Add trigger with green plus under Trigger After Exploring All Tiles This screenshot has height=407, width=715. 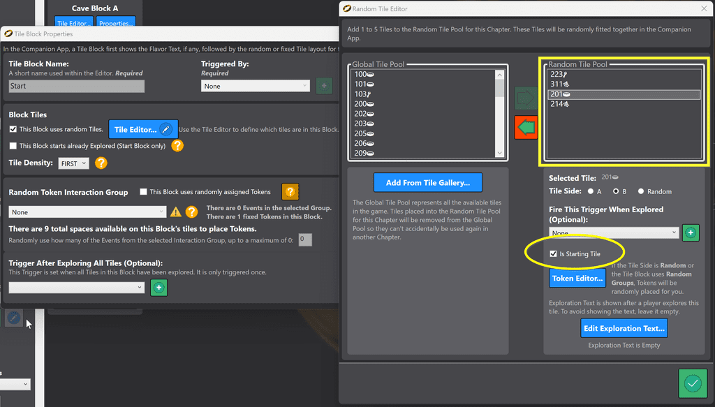pos(159,288)
